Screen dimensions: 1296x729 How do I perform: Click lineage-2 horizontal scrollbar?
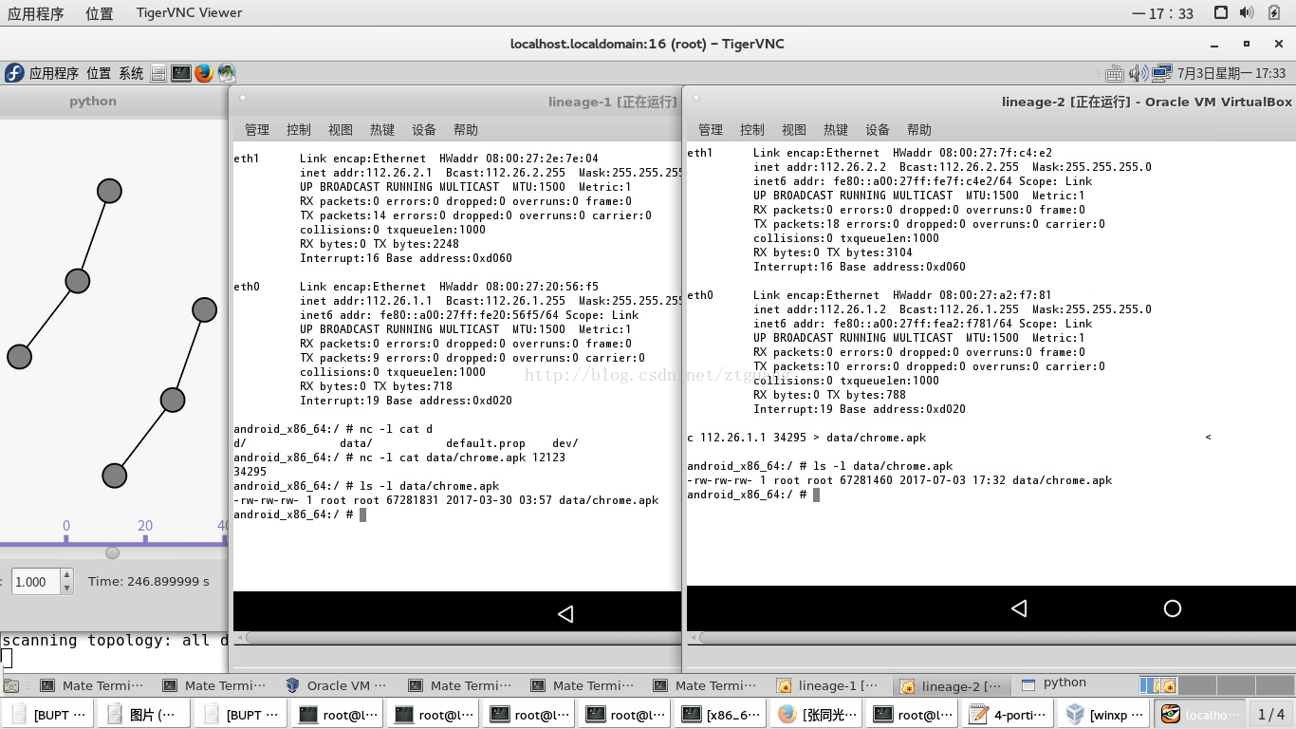pyautogui.click(x=991, y=637)
